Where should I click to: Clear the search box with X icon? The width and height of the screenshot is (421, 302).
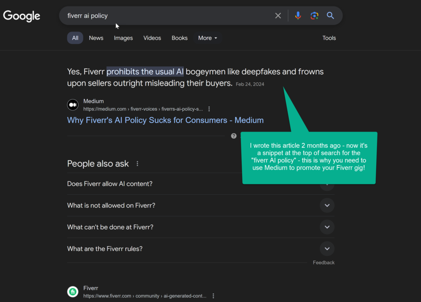(278, 16)
